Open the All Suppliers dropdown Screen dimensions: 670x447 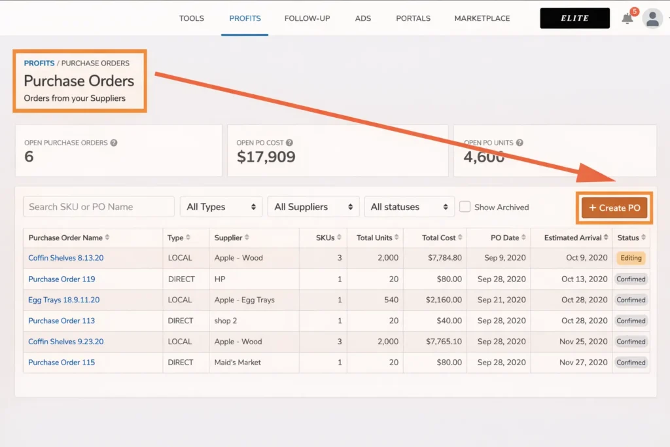[x=313, y=206]
